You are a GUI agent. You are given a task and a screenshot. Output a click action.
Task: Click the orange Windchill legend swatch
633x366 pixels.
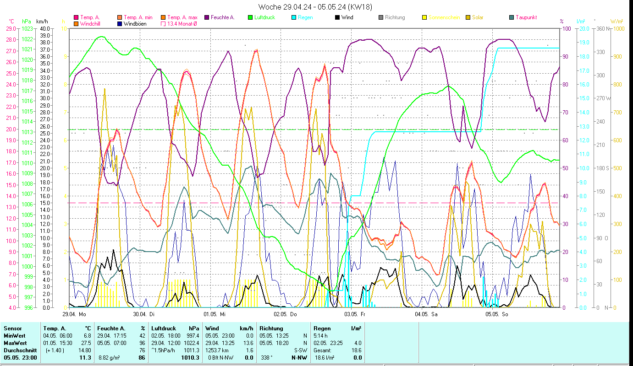pyautogui.click(x=77, y=23)
